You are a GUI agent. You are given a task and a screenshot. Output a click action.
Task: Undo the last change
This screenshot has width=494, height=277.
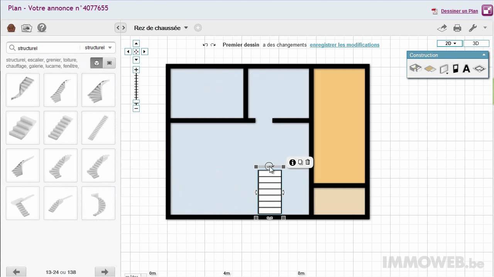point(205,45)
